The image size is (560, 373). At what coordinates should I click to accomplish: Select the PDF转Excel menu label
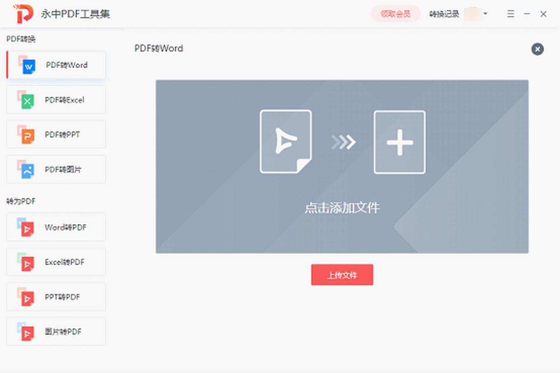[x=64, y=100]
